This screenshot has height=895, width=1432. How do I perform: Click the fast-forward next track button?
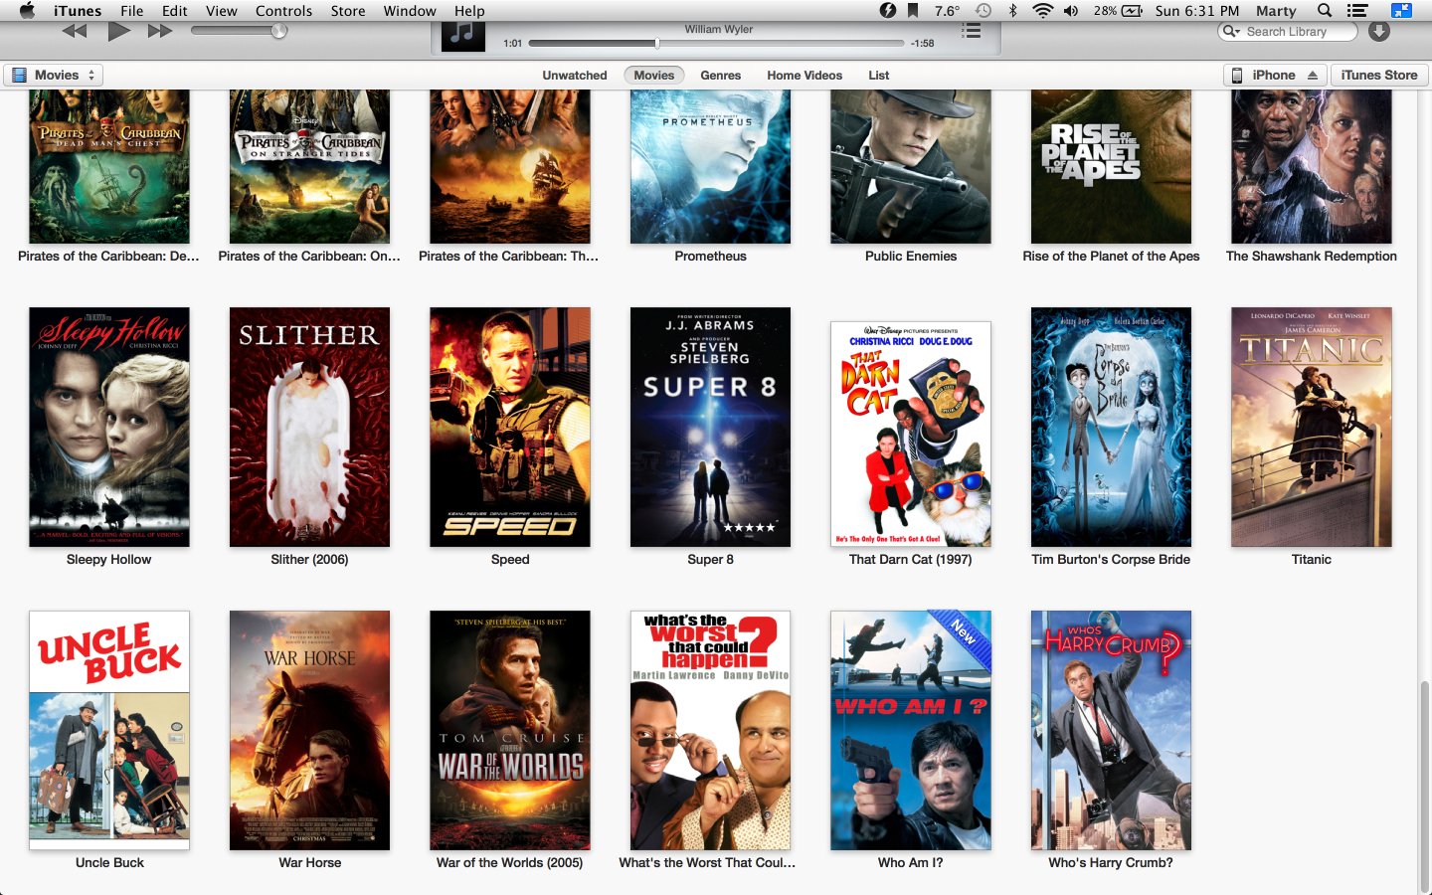(160, 31)
